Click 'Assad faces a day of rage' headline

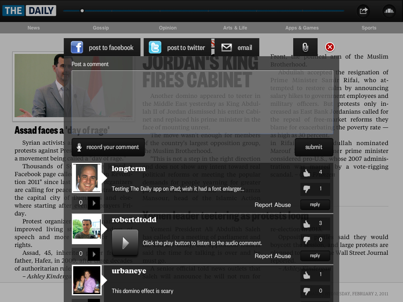pos(62,131)
